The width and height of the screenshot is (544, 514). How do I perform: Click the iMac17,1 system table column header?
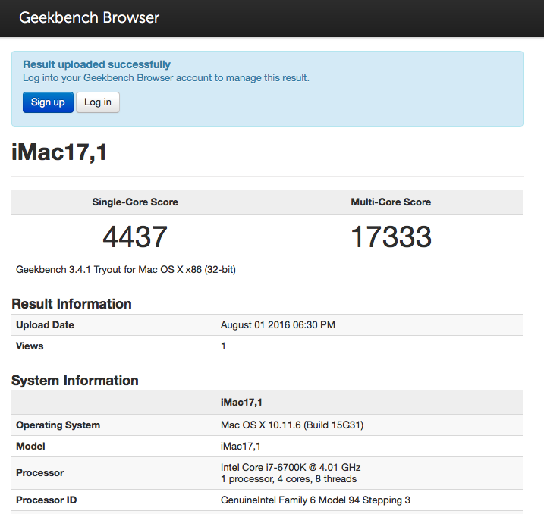(x=241, y=403)
